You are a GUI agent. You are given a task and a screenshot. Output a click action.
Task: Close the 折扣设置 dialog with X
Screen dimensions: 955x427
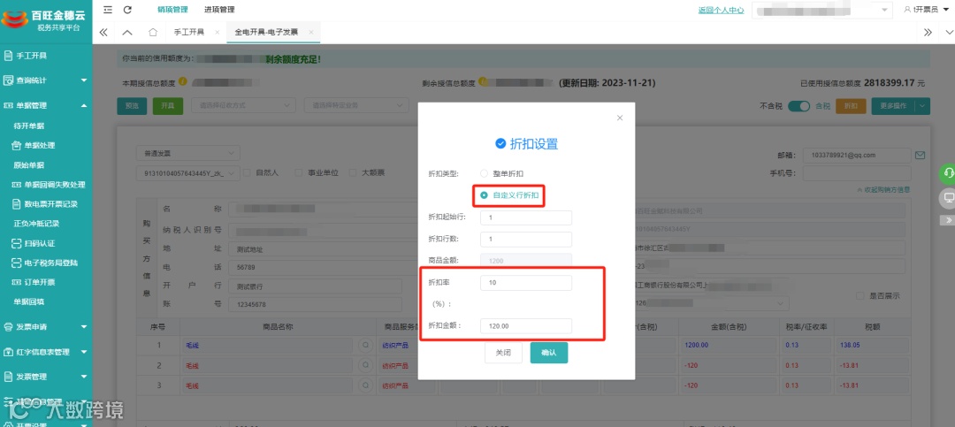coord(620,118)
